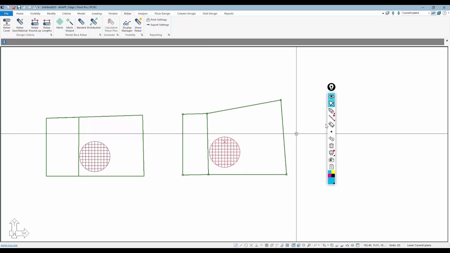Switch to the Floor Design tab

point(162,13)
